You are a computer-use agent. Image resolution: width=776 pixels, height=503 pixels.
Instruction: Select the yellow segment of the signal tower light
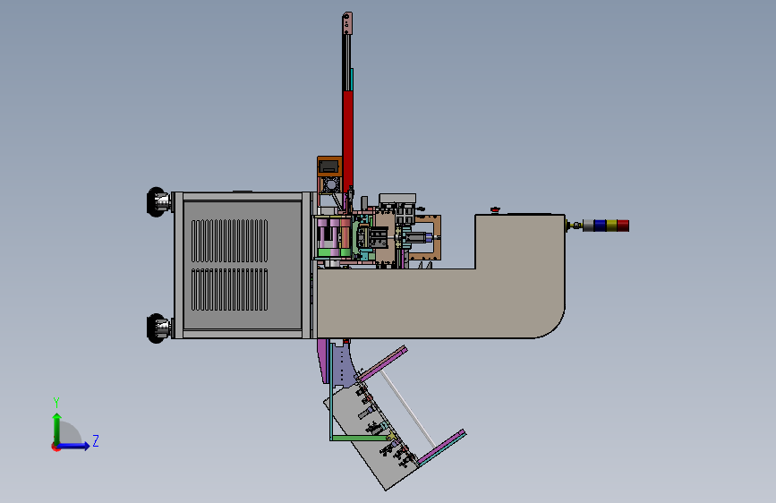click(x=611, y=226)
